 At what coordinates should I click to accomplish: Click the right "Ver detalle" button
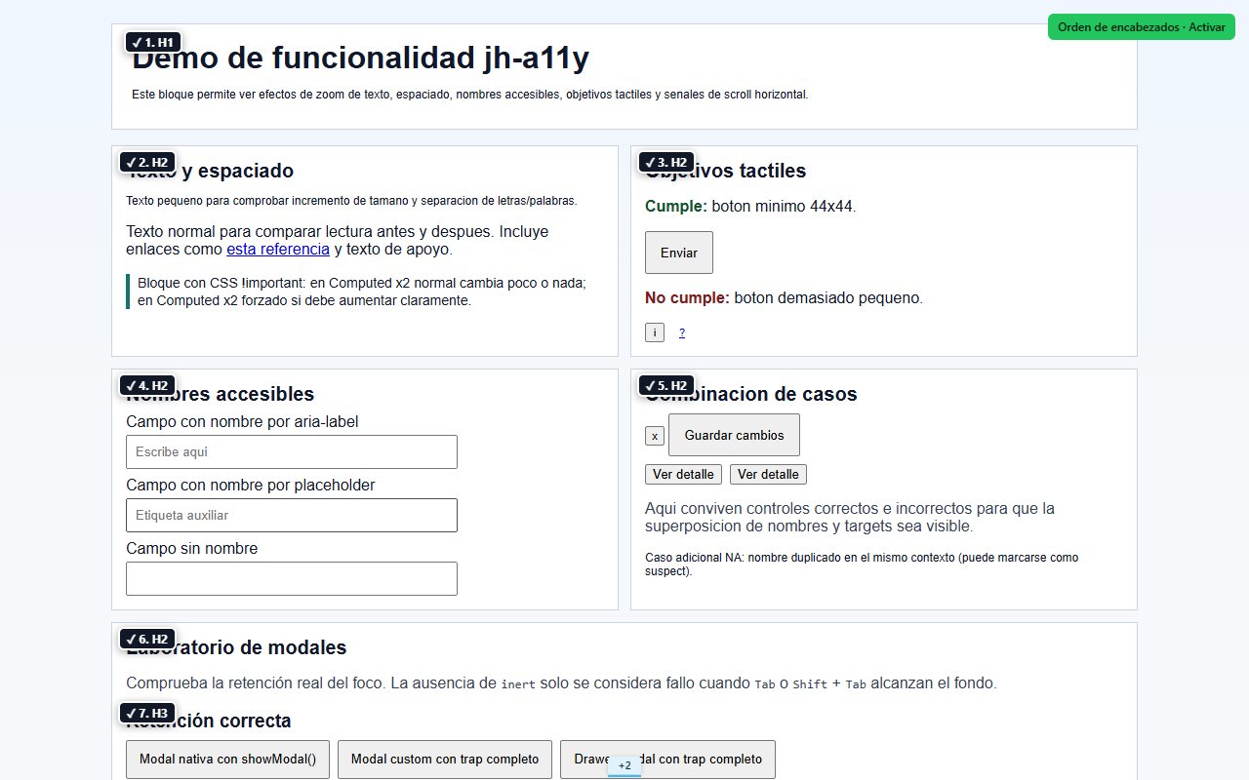click(768, 475)
